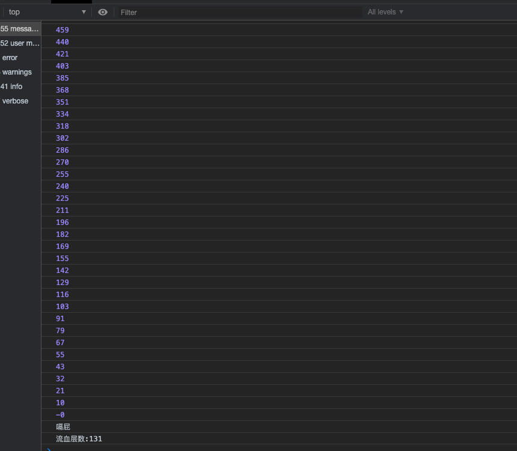The image size is (517, 451).
Task: Click the console value 43
Action: pyautogui.click(x=60, y=367)
